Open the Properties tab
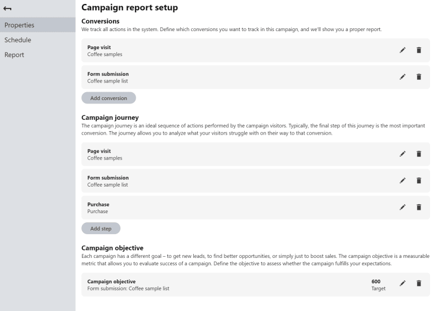434x311 pixels. (x=20, y=25)
